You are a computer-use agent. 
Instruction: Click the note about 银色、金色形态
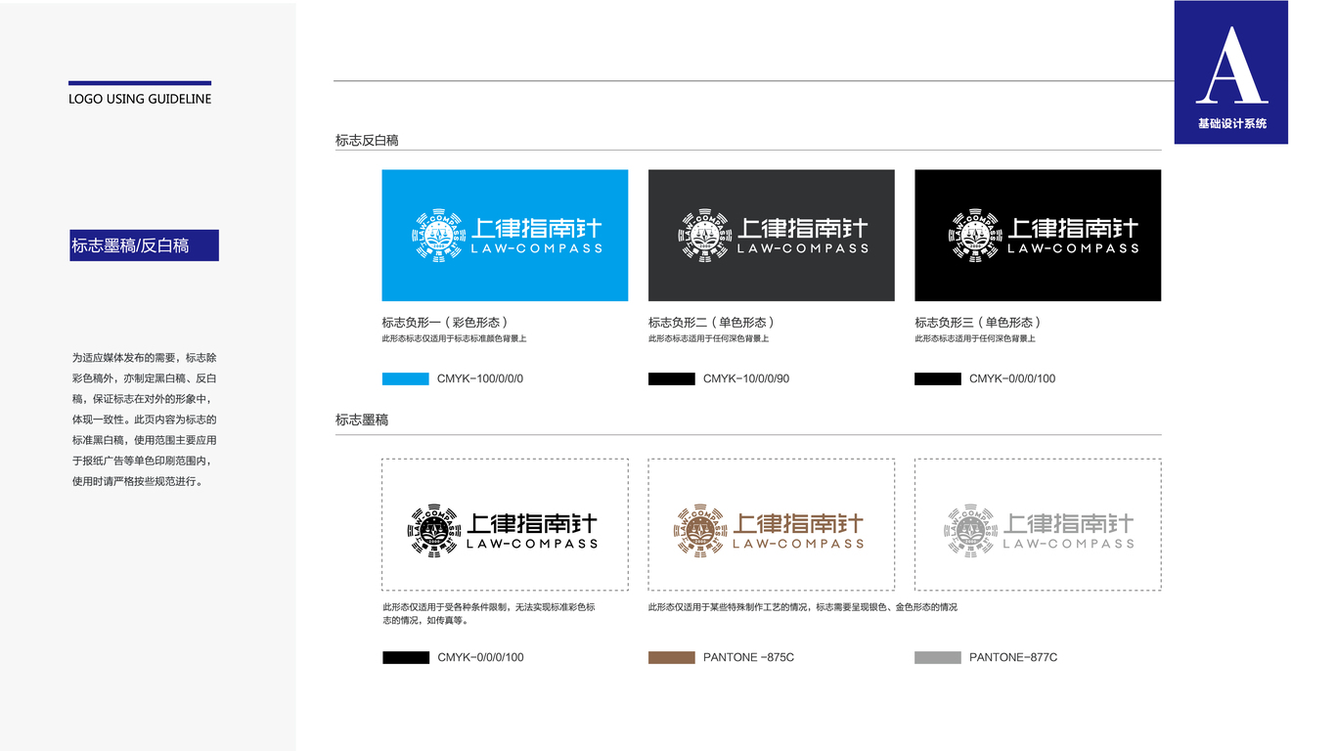tap(803, 607)
